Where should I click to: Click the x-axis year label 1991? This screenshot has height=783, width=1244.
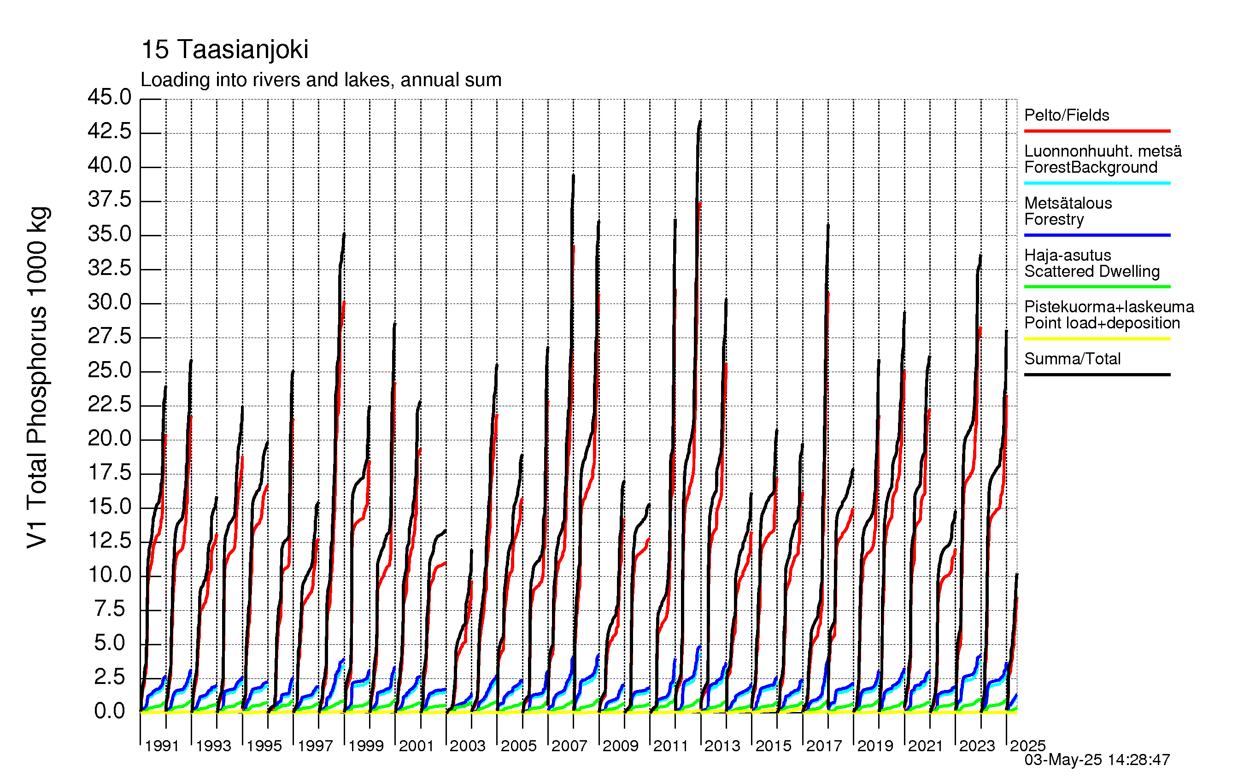click(x=162, y=746)
